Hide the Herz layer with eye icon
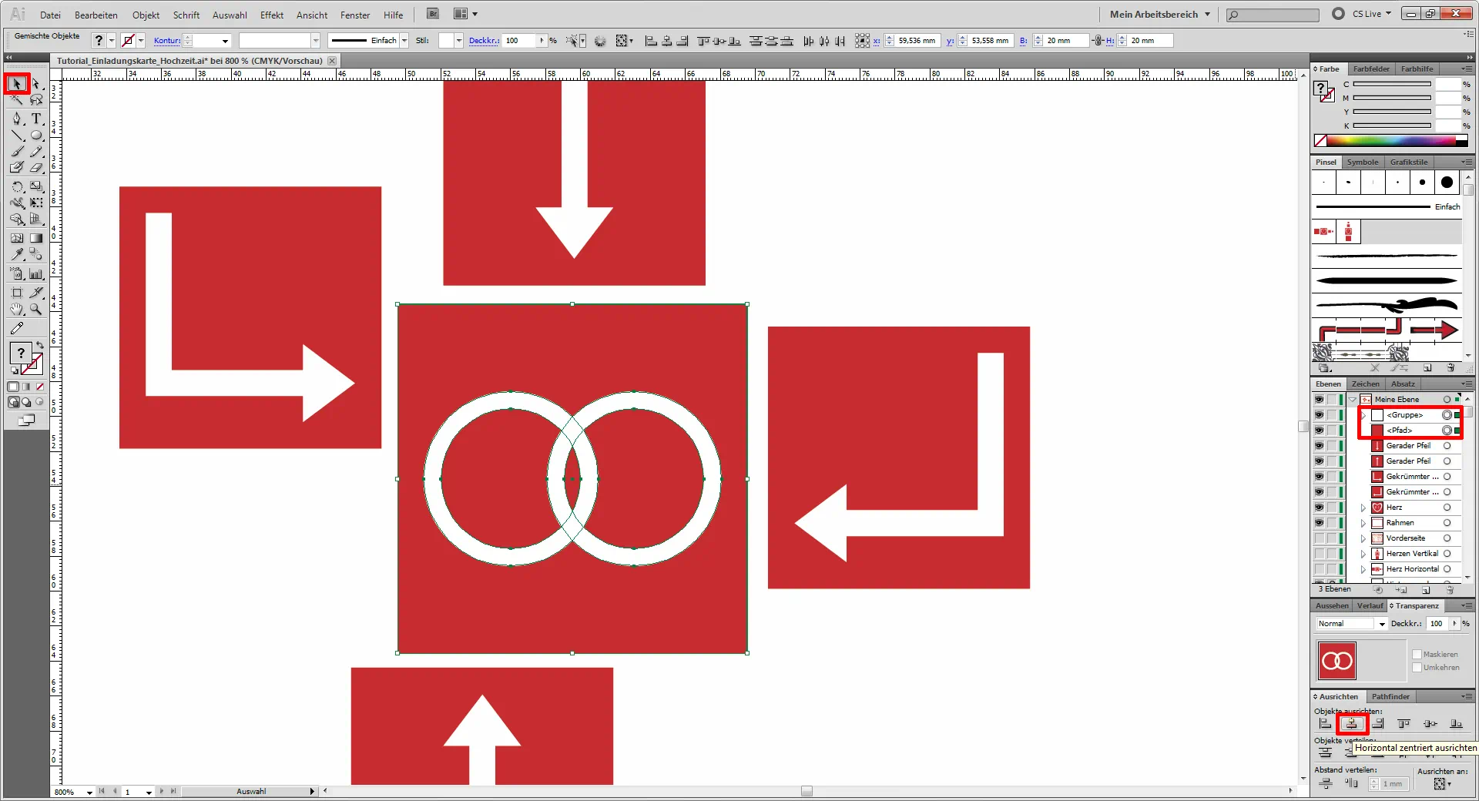 pyautogui.click(x=1319, y=508)
